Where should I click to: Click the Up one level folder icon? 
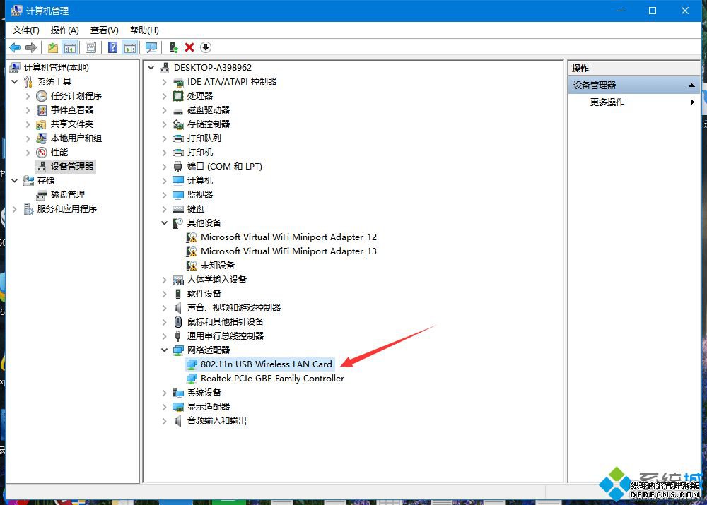(x=53, y=47)
